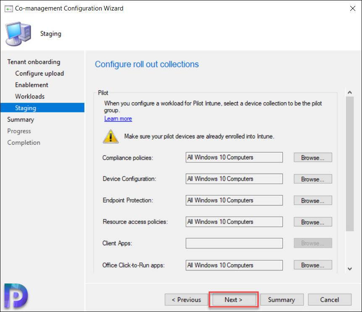Click the Completion step in the sidebar
The image size is (362, 312).
coord(24,143)
